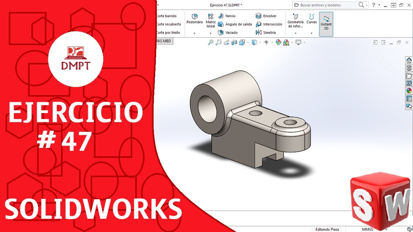Open the SOLIDWORKS Forum chat tab

(x=409, y=106)
